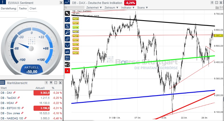Select the DB - ESTOXX 50 row
This screenshot has width=224, height=121.
point(31,108)
